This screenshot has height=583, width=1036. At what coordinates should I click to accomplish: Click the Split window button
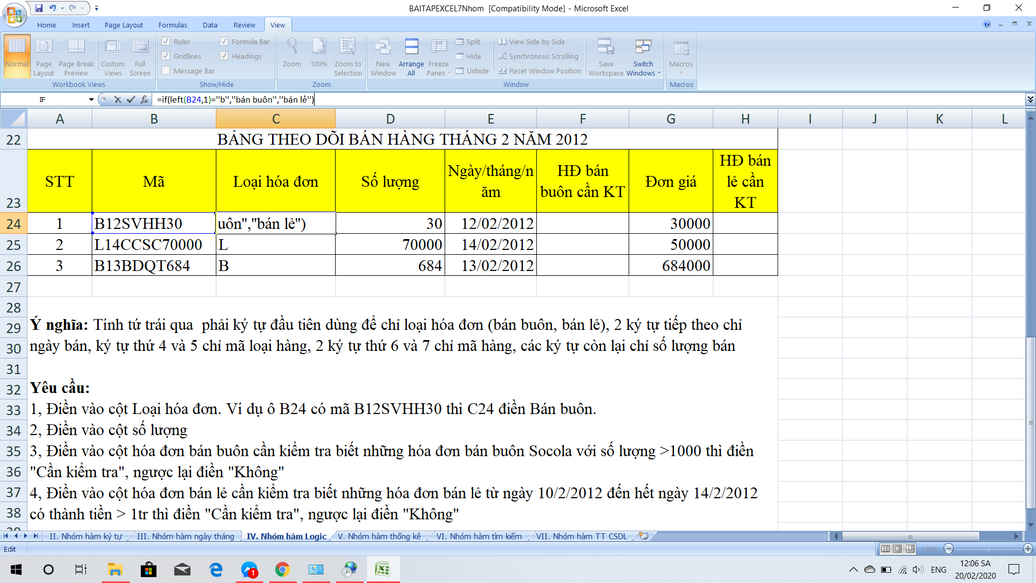pyautogui.click(x=468, y=42)
